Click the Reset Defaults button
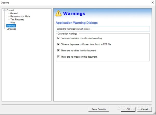156x115 pixels. click(99, 109)
